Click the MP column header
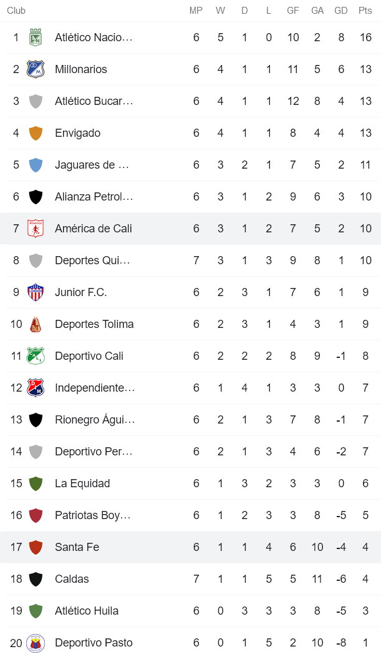Image resolution: width=381 pixels, height=664 pixels. pyautogui.click(x=196, y=10)
